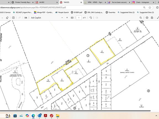159x119 pixels.
Task: Open ASUS E-Service bookmark
Action: [x=5, y=12]
